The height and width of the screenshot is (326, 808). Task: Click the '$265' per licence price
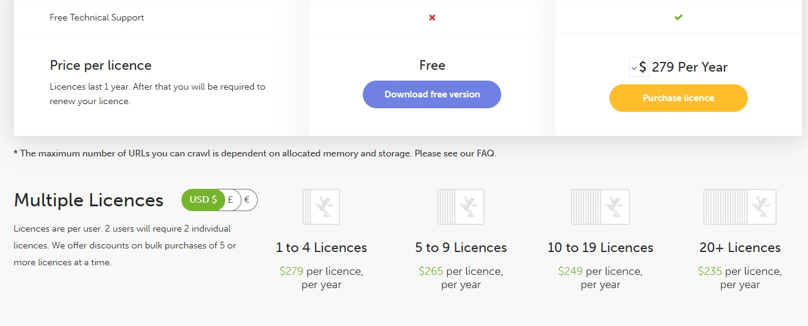tap(431, 271)
